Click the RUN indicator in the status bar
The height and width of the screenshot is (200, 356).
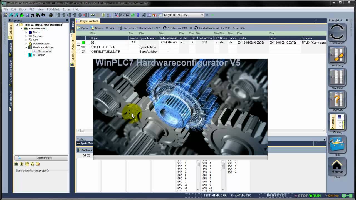point(315,196)
